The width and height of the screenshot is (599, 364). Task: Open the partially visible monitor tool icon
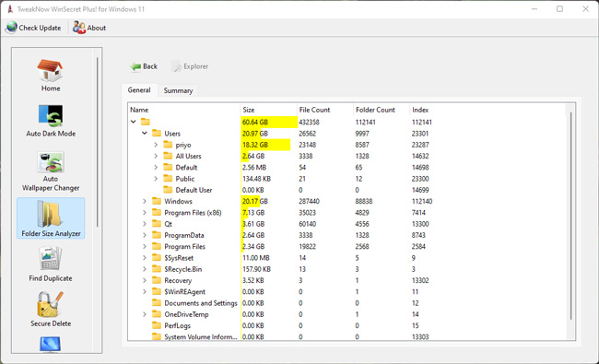click(50, 344)
